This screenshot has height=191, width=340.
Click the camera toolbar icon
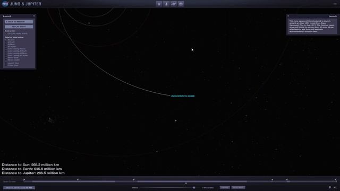click(x=181, y=4)
